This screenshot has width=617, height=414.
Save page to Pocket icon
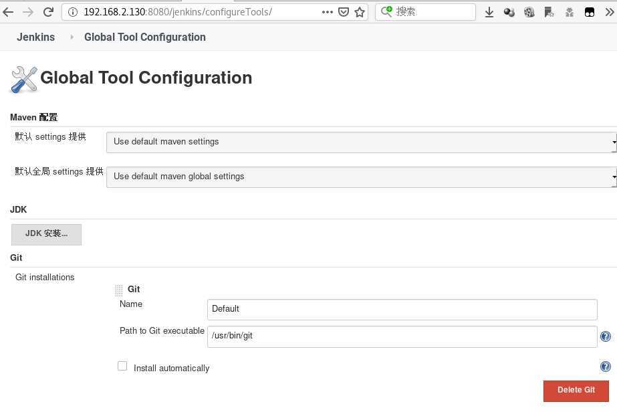(344, 12)
